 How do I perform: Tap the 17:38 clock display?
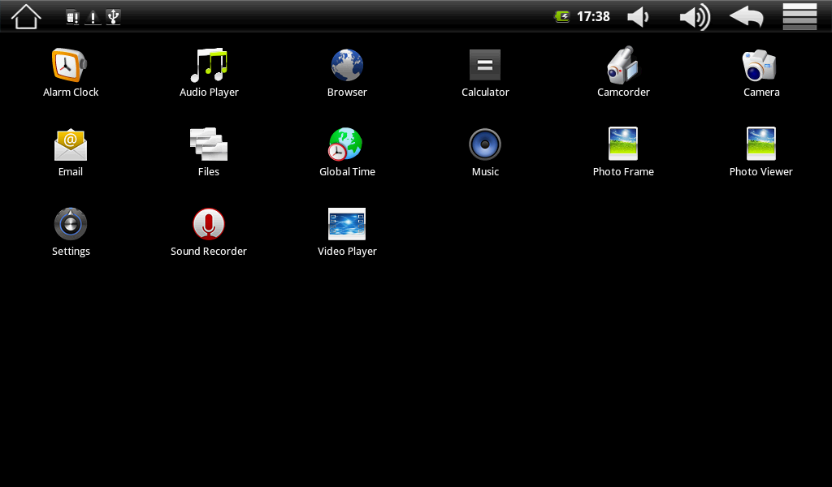(x=593, y=16)
